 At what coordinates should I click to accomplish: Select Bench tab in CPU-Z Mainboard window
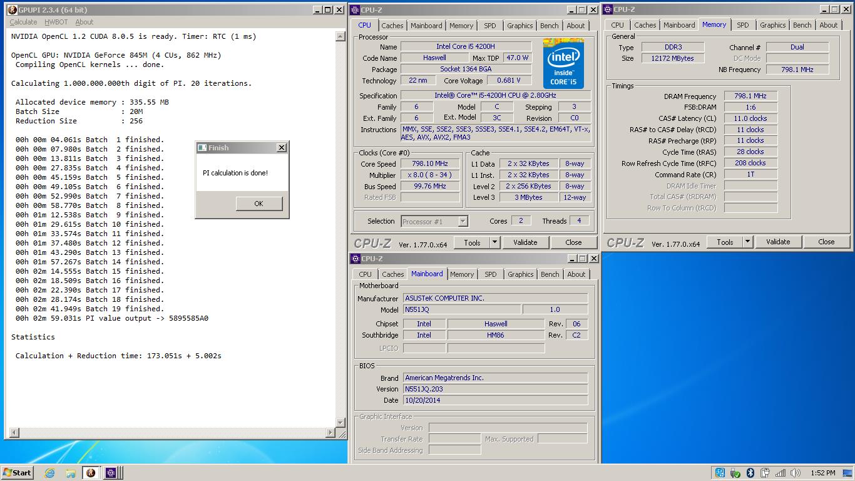click(550, 274)
